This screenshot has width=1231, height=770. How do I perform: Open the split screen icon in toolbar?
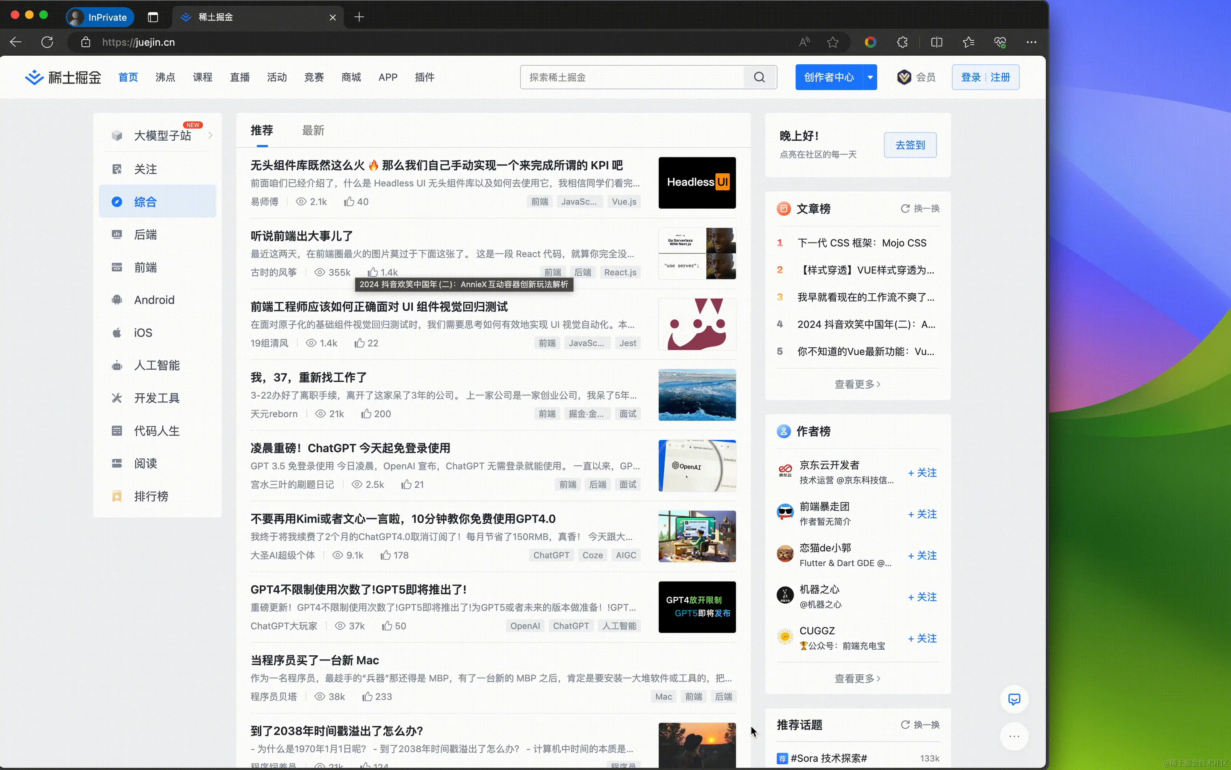click(937, 42)
